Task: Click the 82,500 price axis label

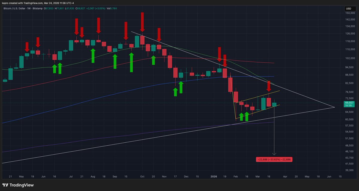Action: (350, 83)
